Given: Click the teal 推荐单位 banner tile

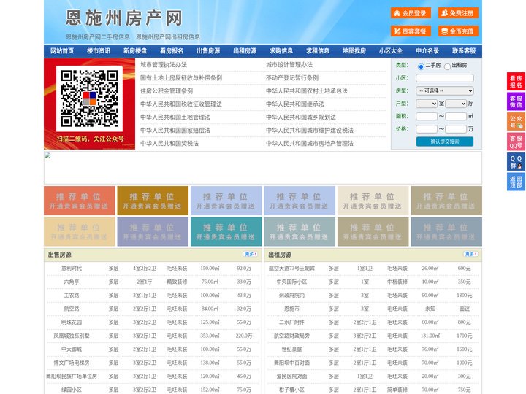Looking at the screenshot, I should pyautogui.click(x=226, y=231).
